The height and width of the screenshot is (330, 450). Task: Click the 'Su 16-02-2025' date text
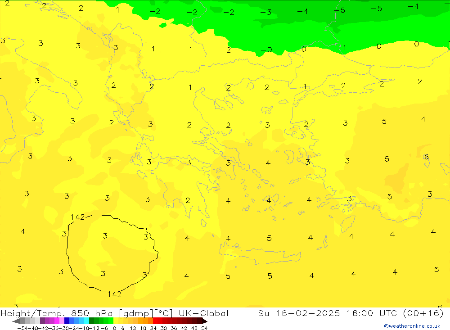pos(299,313)
